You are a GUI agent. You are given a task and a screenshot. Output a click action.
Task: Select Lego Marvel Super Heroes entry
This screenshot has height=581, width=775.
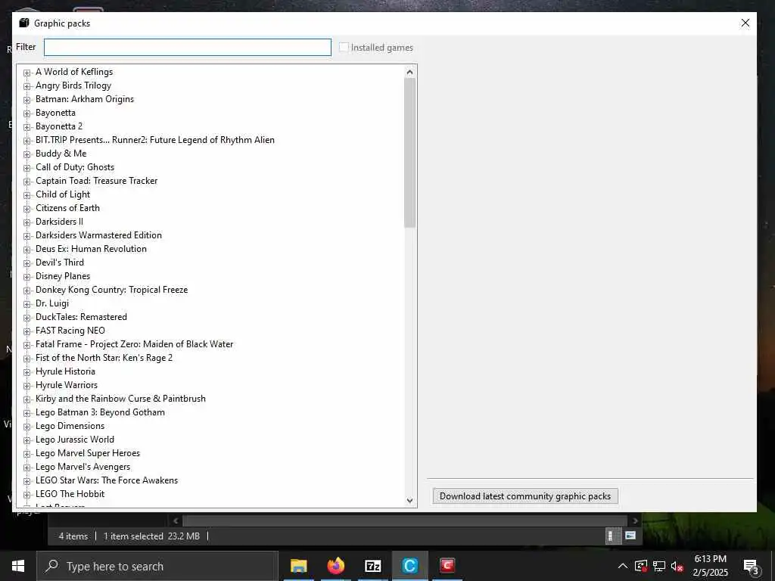click(88, 453)
